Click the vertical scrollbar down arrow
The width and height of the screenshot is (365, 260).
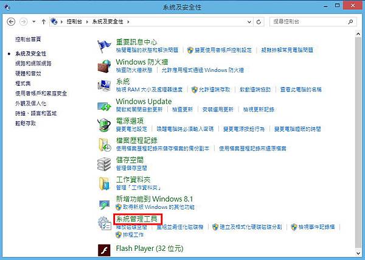click(x=358, y=253)
